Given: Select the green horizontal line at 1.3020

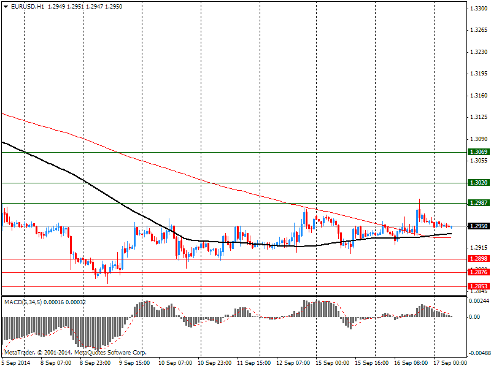Looking at the screenshot, I should tap(234, 183).
